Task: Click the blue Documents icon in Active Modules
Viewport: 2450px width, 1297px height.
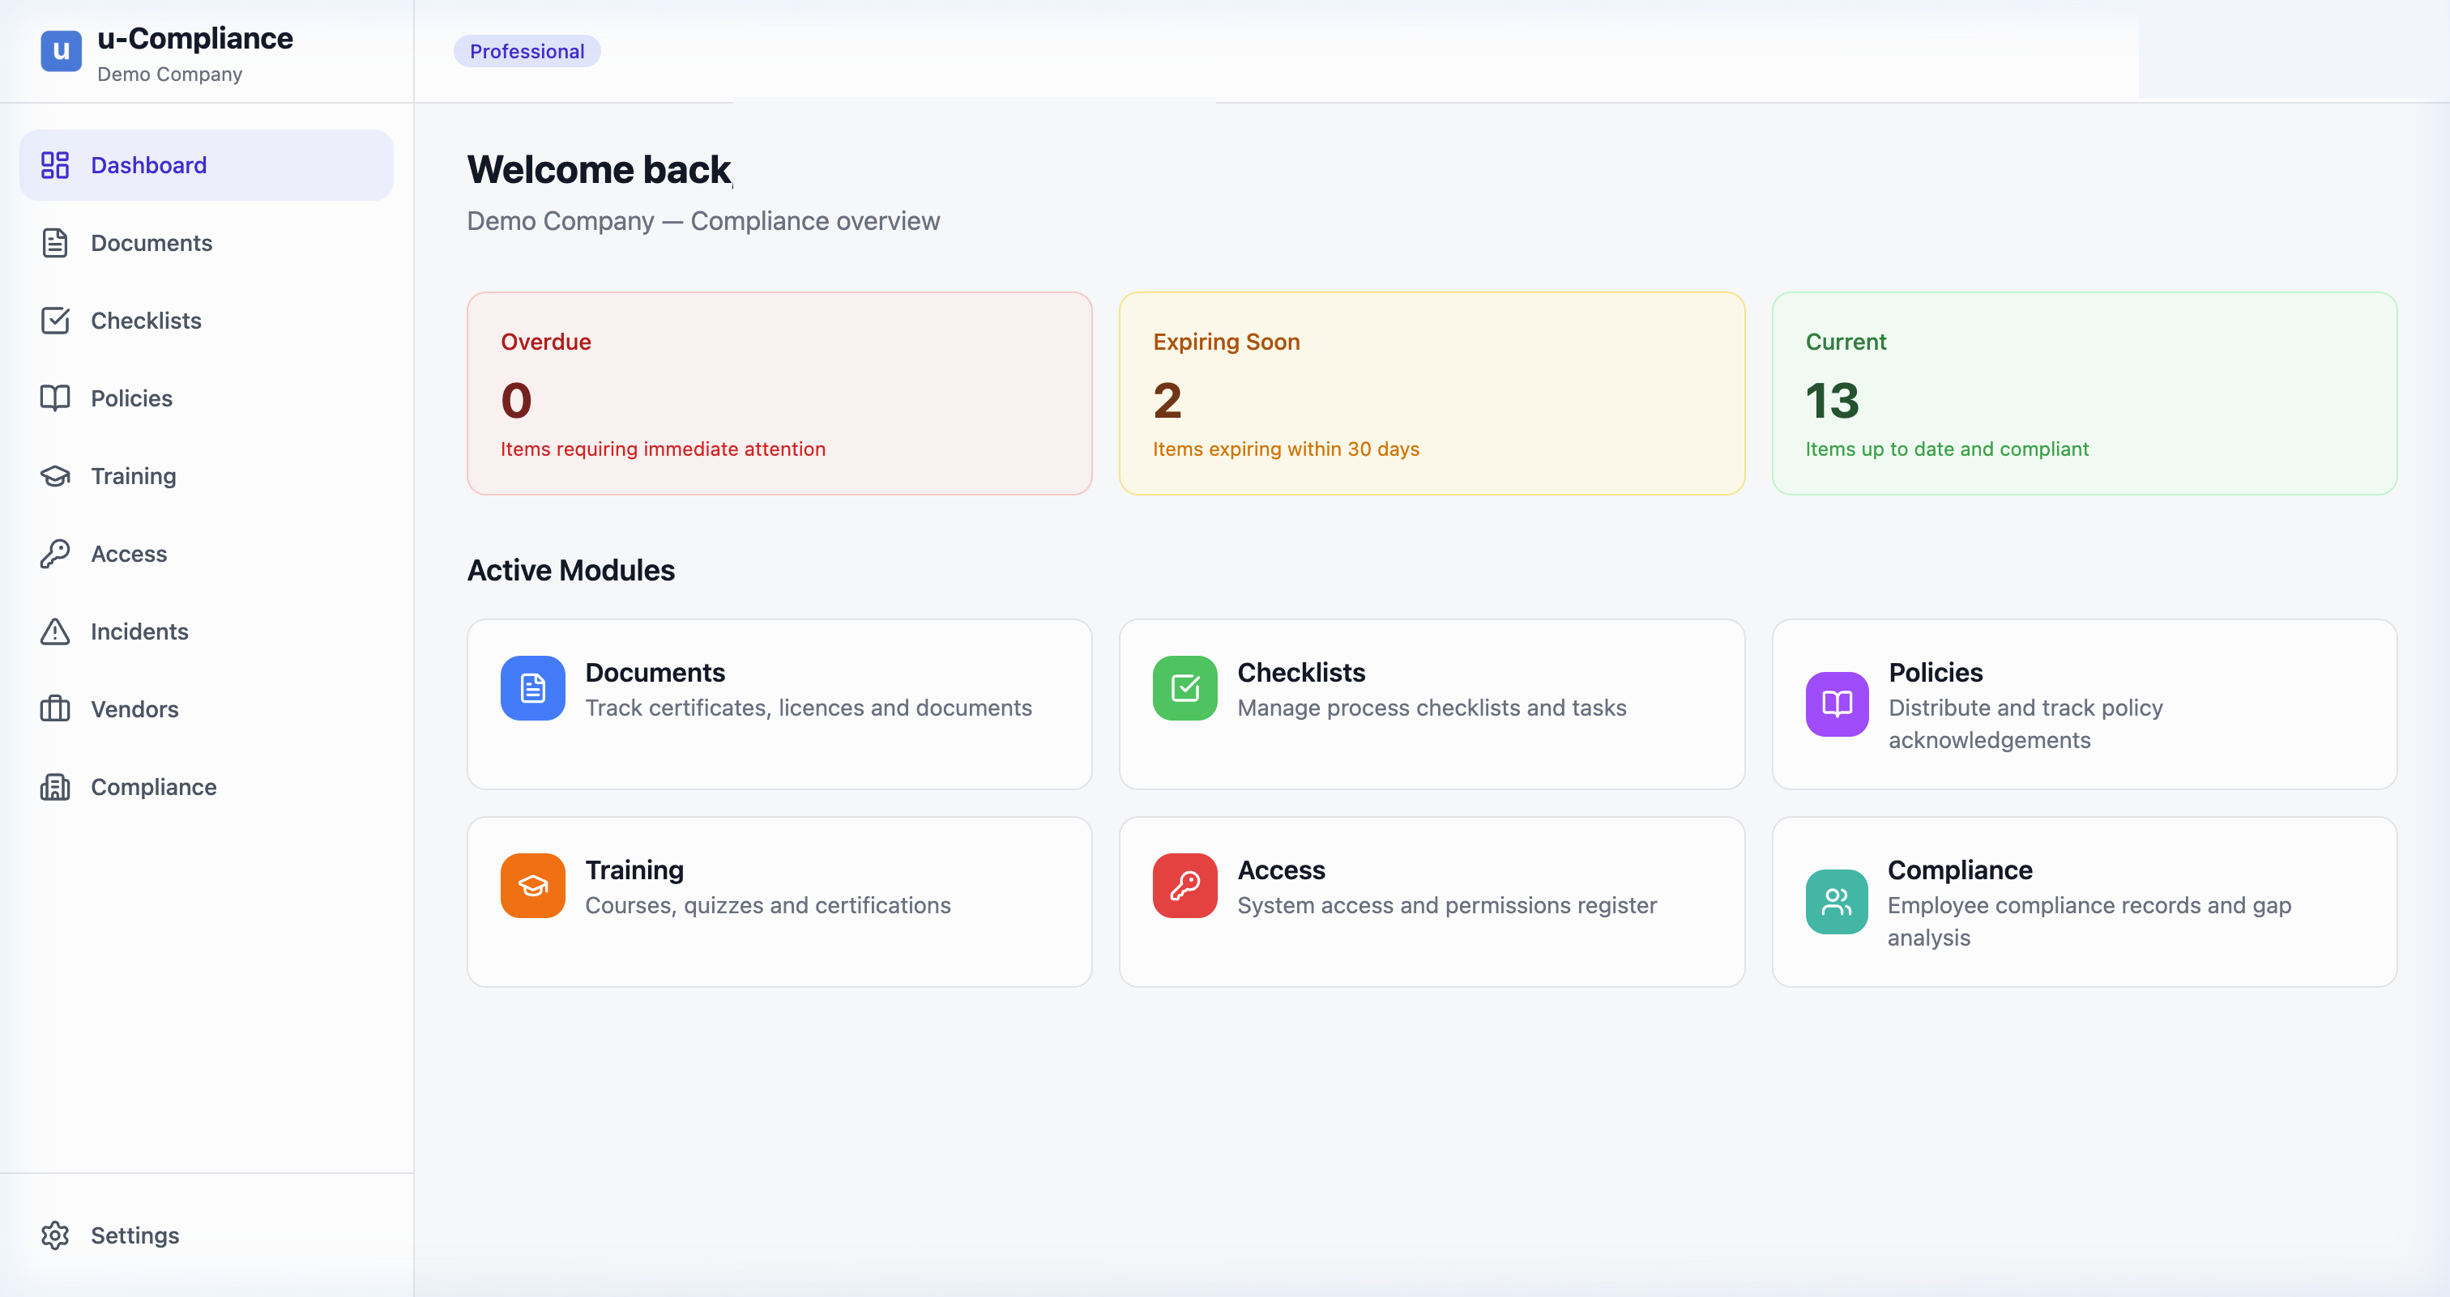Action: (531, 688)
